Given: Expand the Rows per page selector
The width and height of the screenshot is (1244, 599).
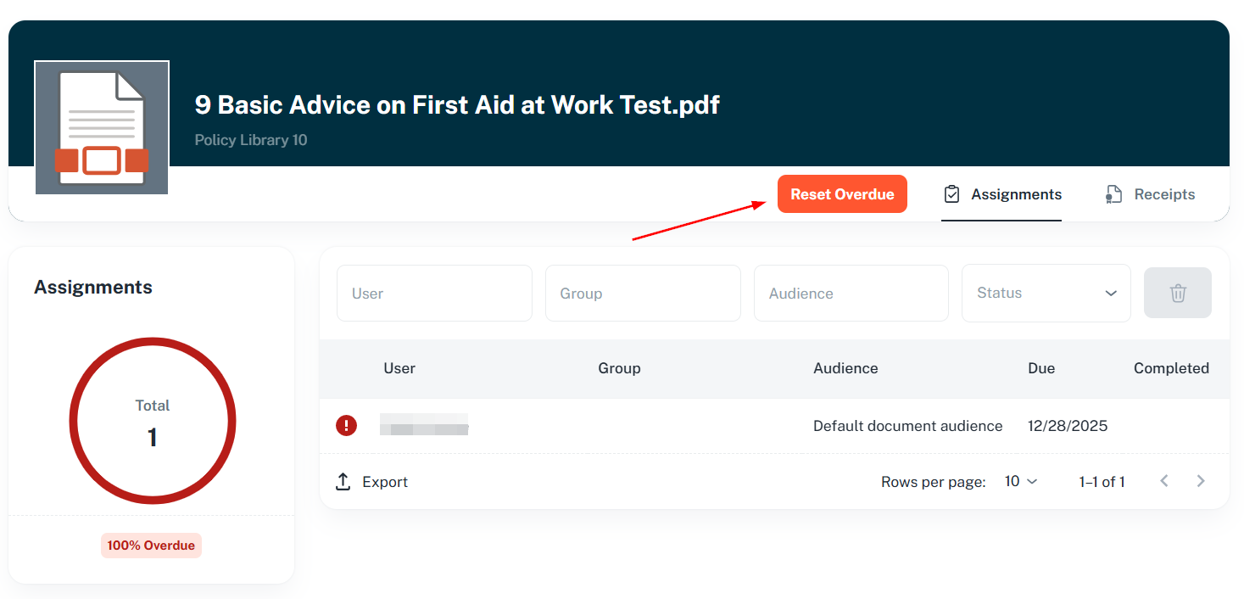Looking at the screenshot, I should pos(1020,481).
